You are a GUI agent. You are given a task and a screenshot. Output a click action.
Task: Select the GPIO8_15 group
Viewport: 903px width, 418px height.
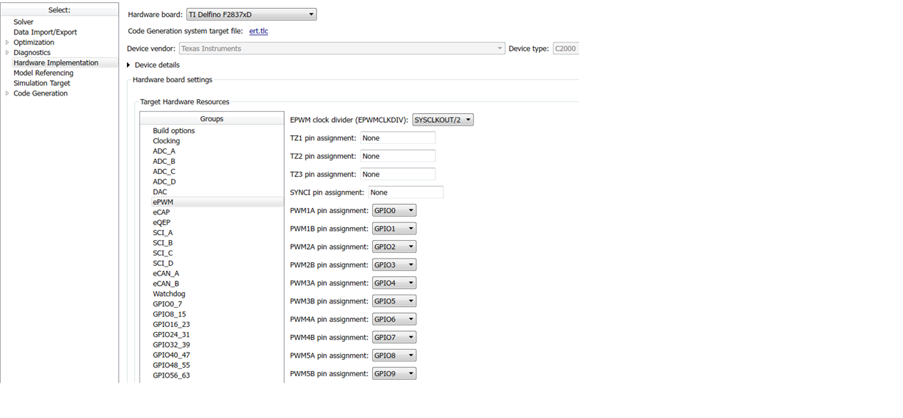coord(170,314)
